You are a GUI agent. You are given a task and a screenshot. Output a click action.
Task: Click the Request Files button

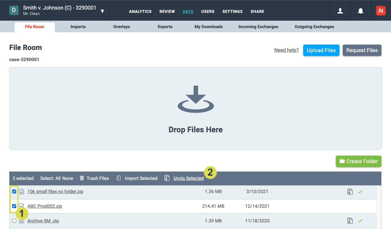point(362,50)
